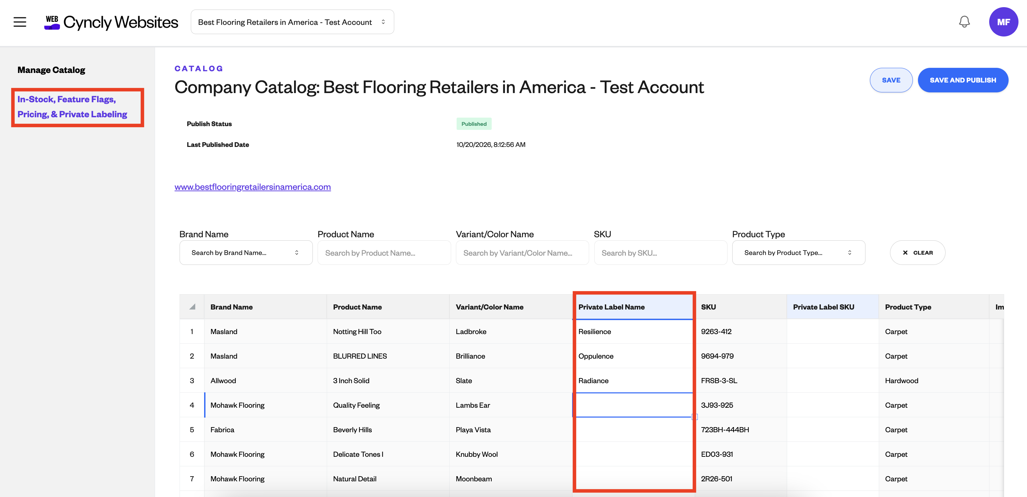Image resolution: width=1027 pixels, height=497 pixels.
Task: Select the row 4 number header
Action: 192,405
